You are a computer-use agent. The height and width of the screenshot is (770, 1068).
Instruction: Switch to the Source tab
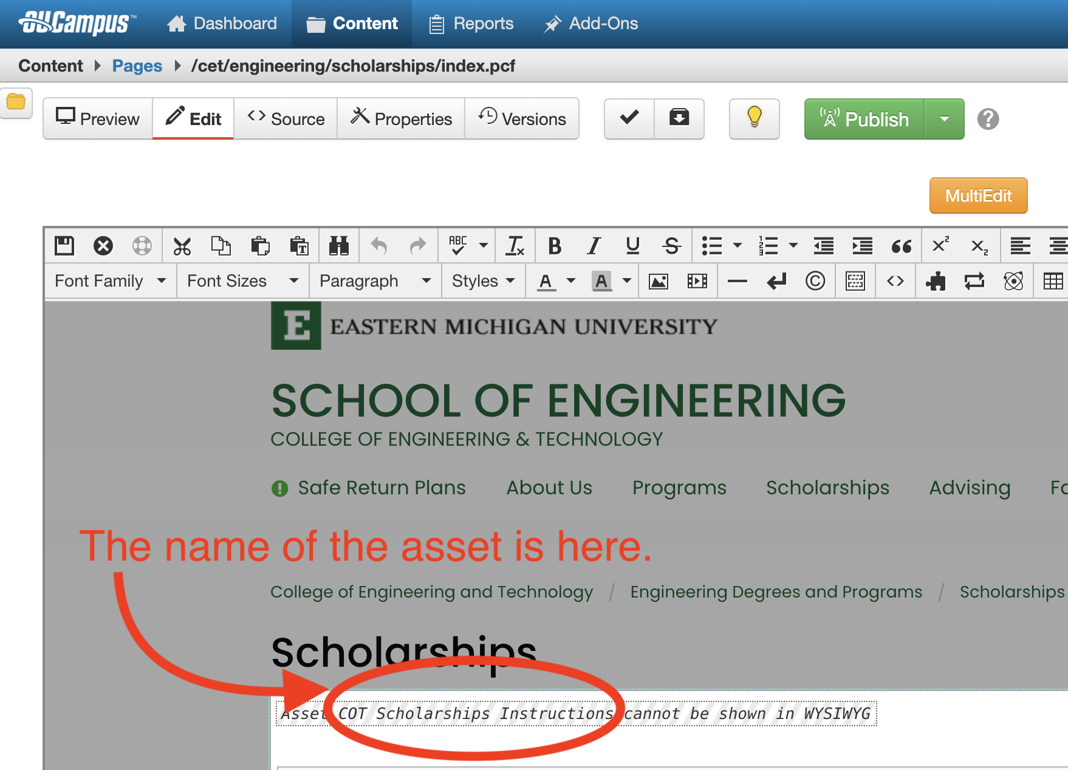(x=286, y=118)
